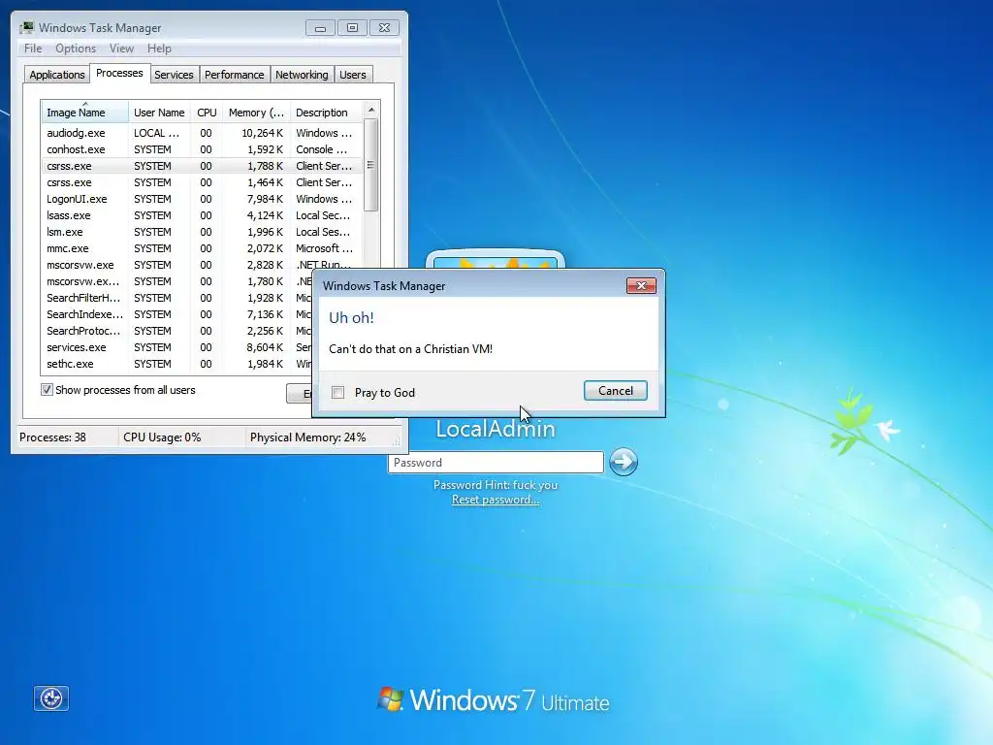The image size is (993, 745).
Task: Click the 8,604 K memory value
Action: [265, 347]
